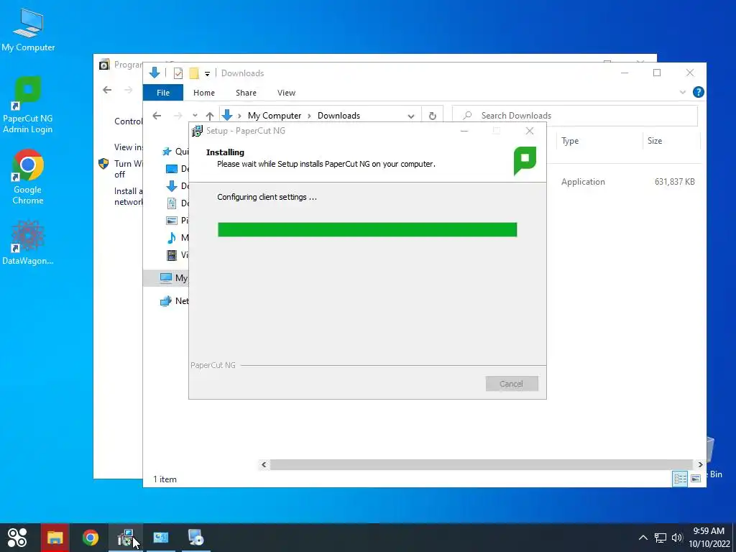Open the Share ribbon tab
Screen dimensions: 736x552
pyautogui.click(x=246, y=93)
